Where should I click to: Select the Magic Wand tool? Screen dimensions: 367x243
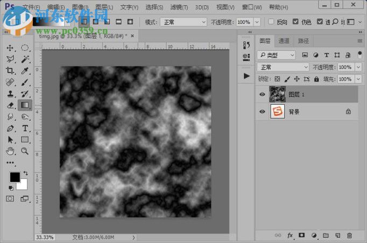(25, 59)
